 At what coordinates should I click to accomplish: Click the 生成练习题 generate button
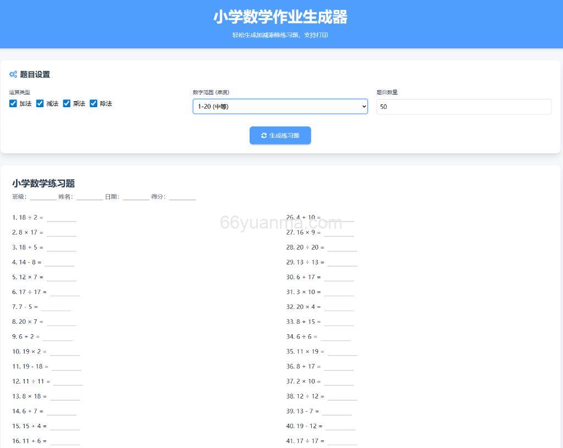click(280, 135)
